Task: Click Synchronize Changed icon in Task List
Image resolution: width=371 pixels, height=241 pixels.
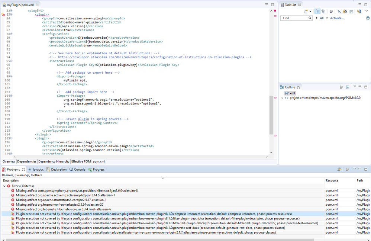Action: click(x=359, y=12)
